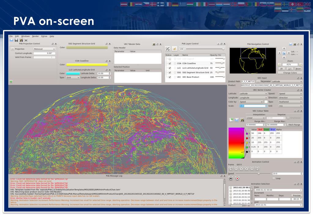The image size is (313, 216).
Task: Open the Edit menu
Action: coord(17,36)
